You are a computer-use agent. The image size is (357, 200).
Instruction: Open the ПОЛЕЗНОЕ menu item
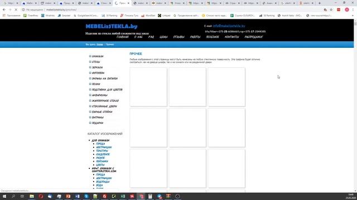[x=213, y=37]
